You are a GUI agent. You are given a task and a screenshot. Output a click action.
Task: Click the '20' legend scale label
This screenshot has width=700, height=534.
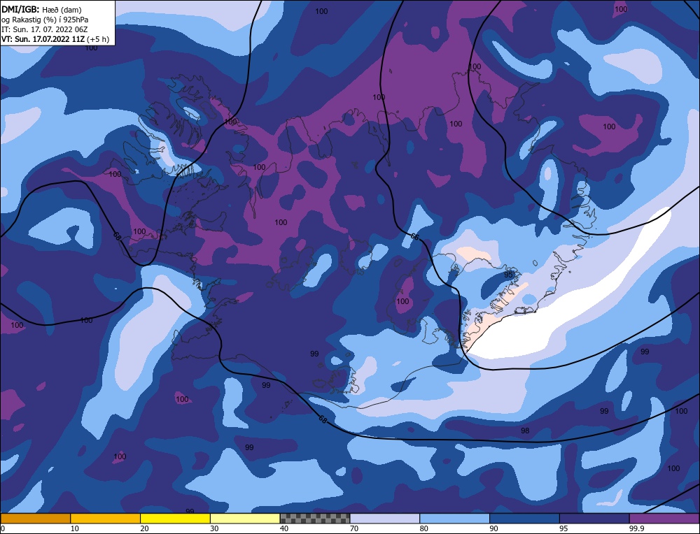pos(145,529)
